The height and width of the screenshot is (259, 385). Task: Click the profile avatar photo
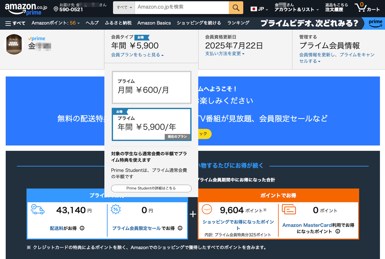pyautogui.click(x=14, y=44)
